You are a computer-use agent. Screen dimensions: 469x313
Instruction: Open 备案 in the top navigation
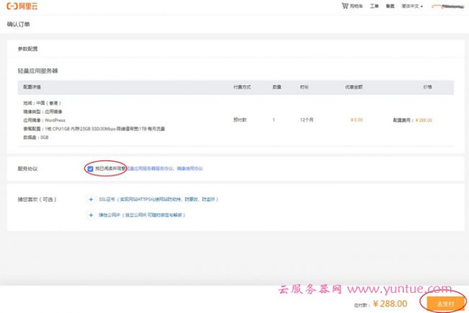[390, 6]
